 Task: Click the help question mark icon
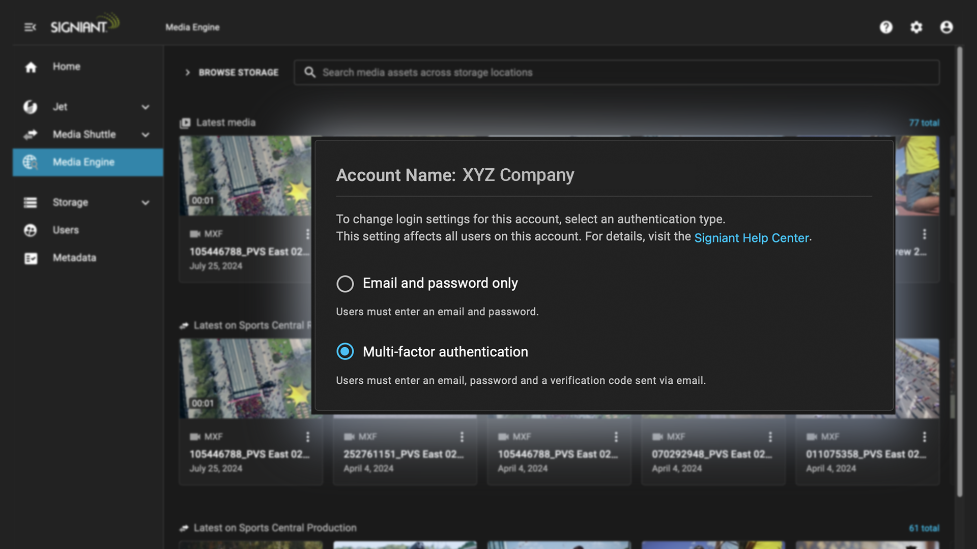[886, 27]
